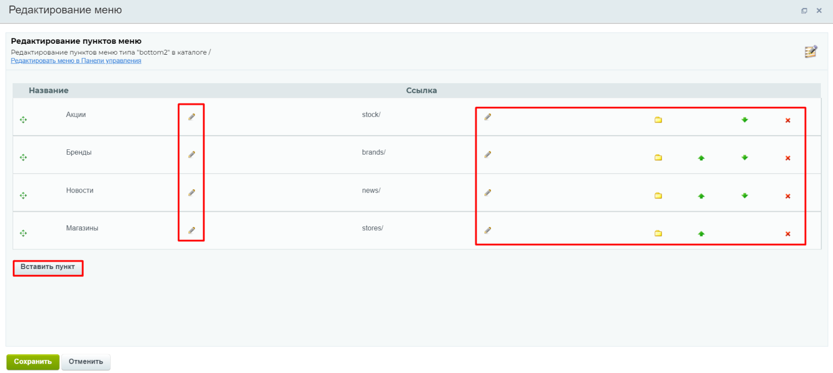Move Акции item down with green arrow
The height and width of the screenshot is (373, 833).
tap(744, 120)
